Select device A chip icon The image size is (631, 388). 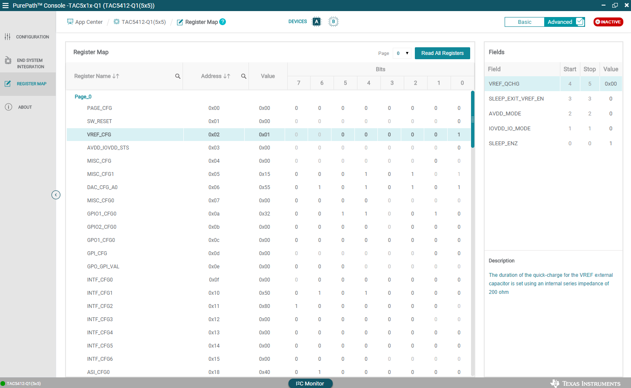coord(317,22)
